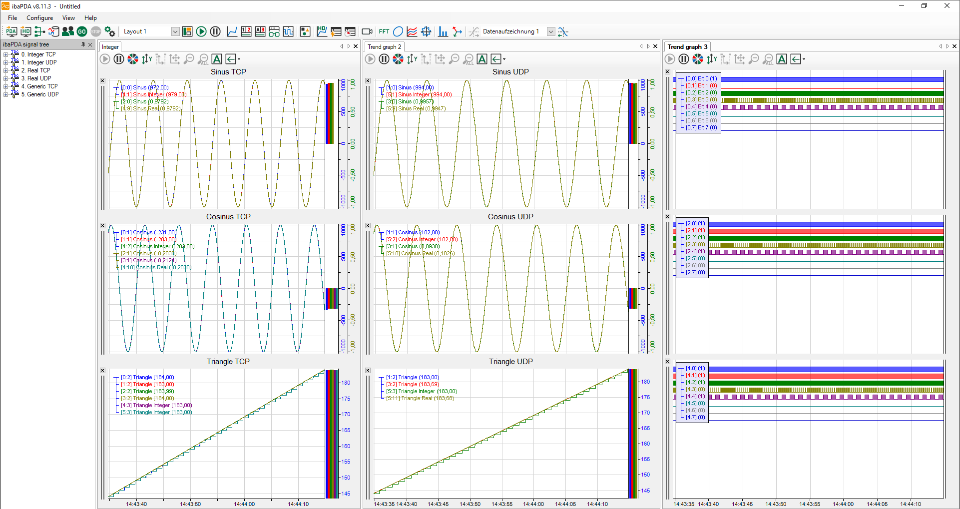The image size is (960, 509).
Task: Open the Datenaufzeichnung 1 dropdown
Action: click(550, 31)
